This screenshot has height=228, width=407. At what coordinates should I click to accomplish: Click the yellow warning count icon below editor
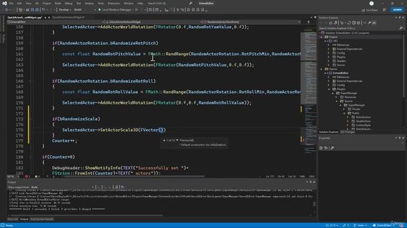36,176
